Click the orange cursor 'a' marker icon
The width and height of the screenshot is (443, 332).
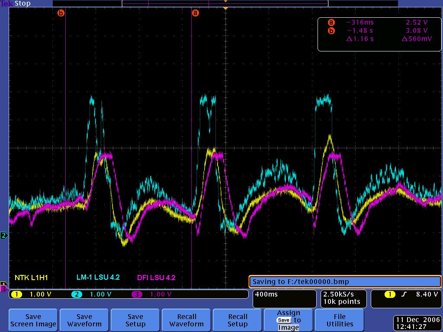[196, 13]
